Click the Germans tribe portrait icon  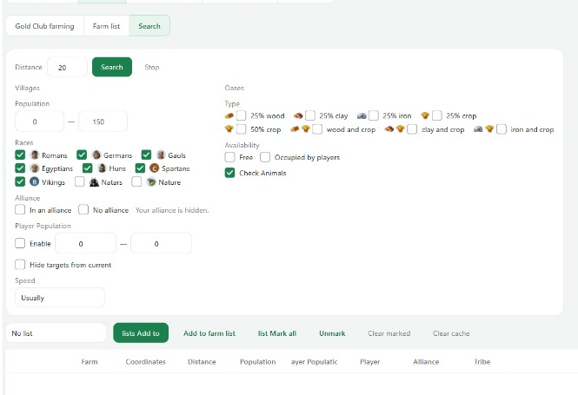pyautogui.click(x=96, y=155)
